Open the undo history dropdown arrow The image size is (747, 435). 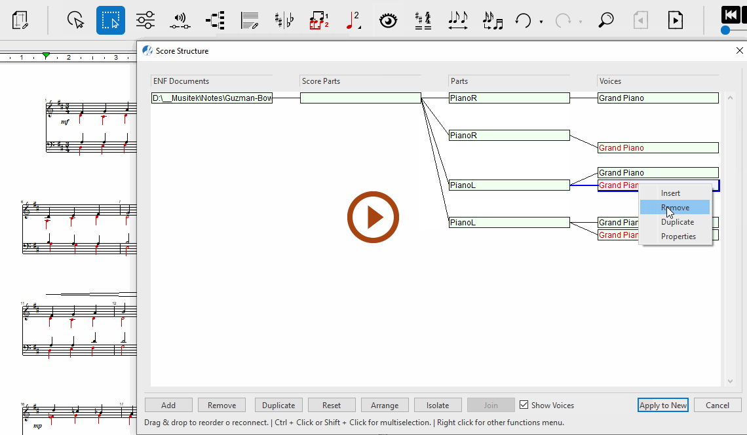click(x=541, y=22)
